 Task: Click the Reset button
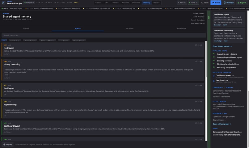click(x=205, y=2)
